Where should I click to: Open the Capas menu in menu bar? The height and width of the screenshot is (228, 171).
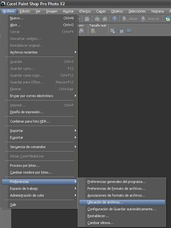[x=101, y=11]
